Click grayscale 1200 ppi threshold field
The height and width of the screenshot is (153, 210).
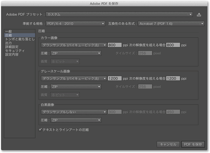click(x=173, y=79)
